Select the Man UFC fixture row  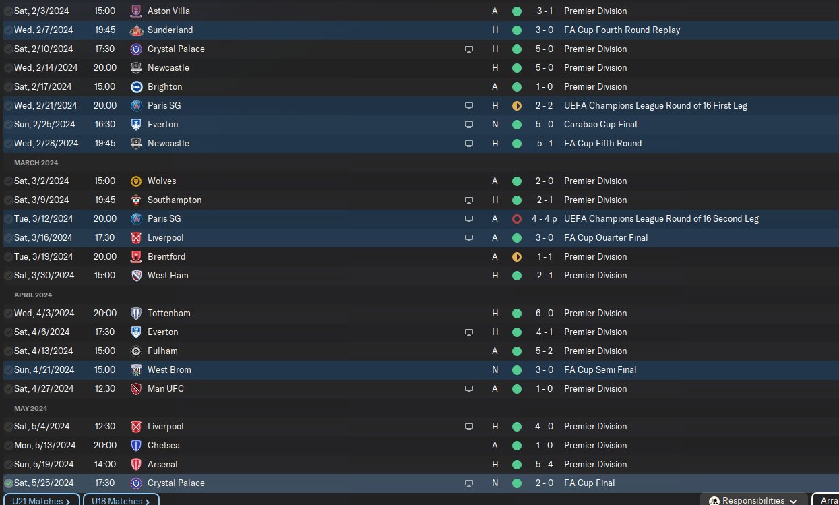[x=419, y=388]
